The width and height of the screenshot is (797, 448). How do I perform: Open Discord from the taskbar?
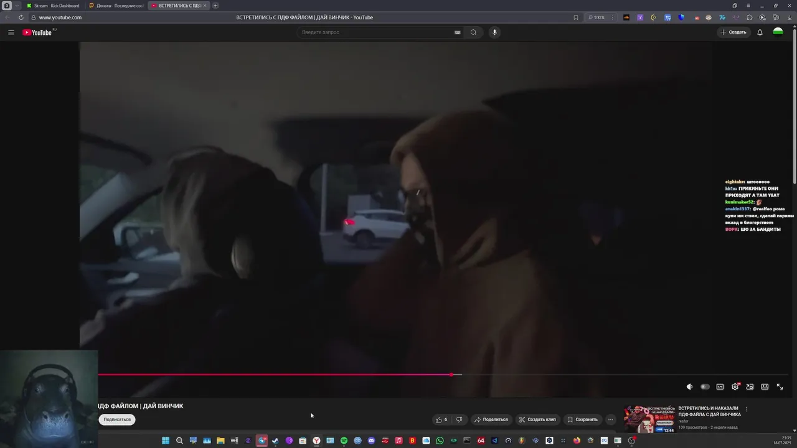(371, 441)
